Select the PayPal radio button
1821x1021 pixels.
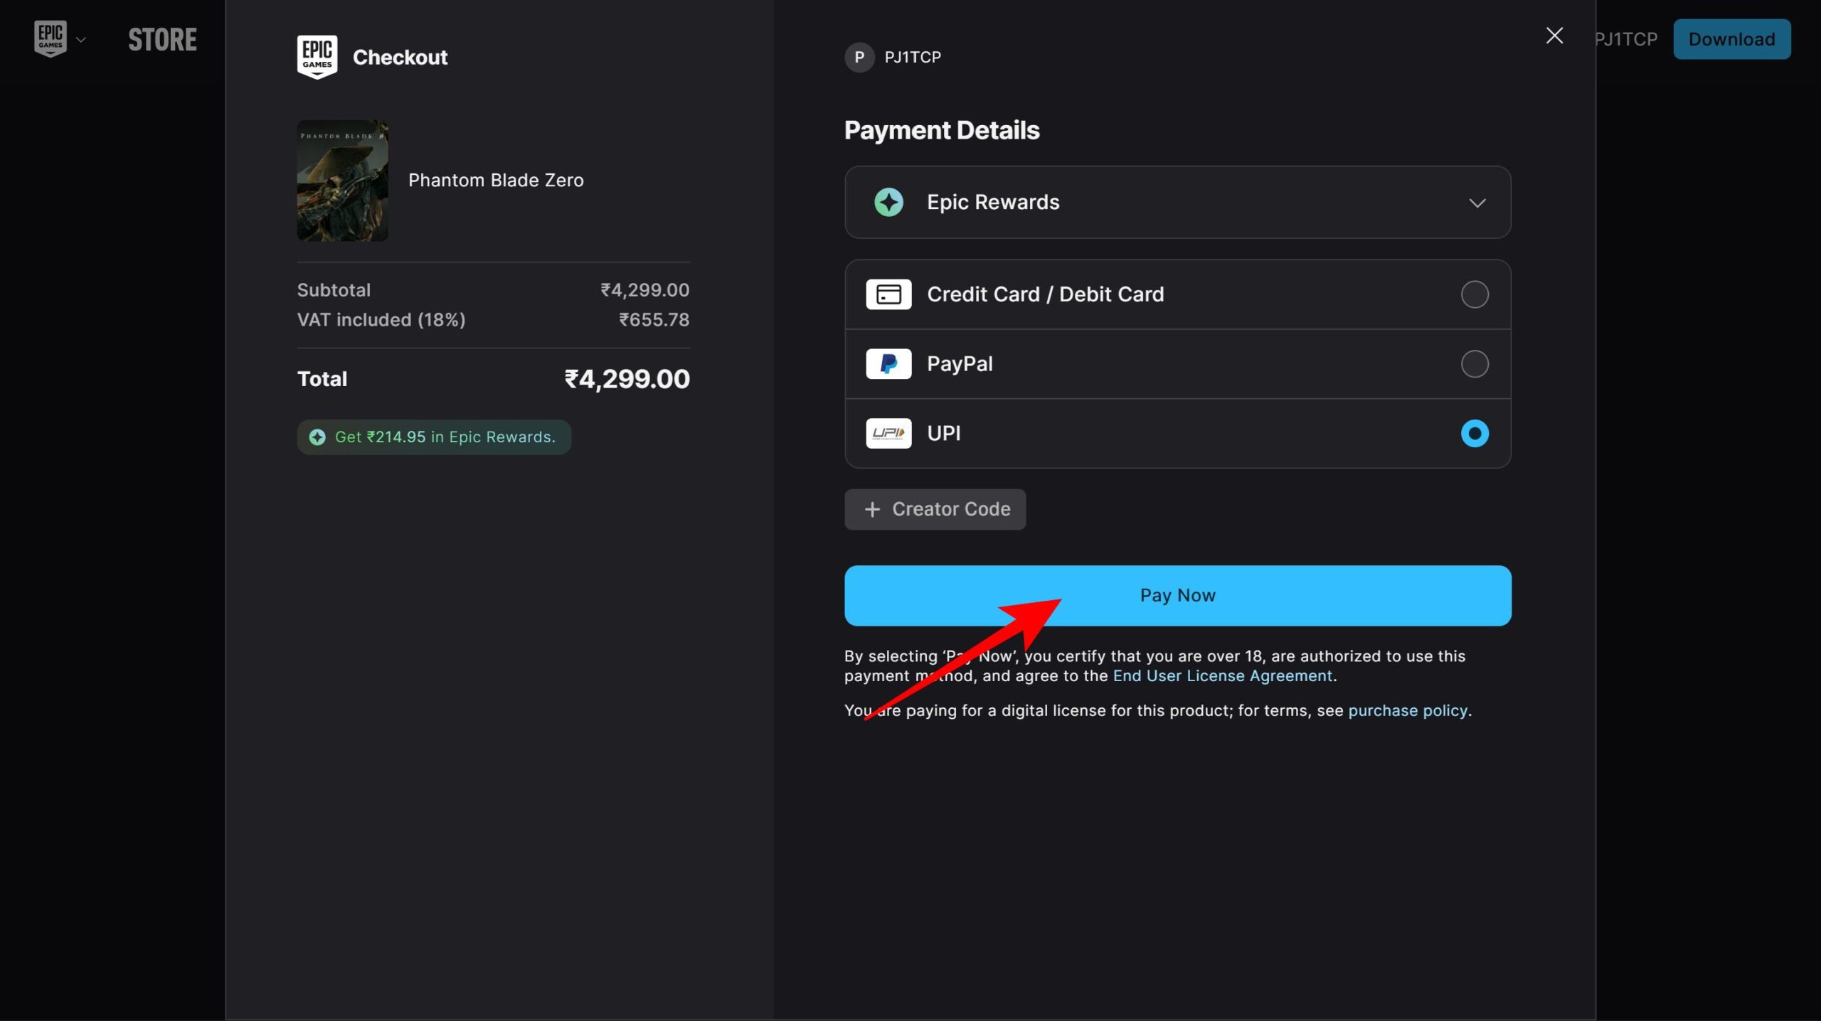click(1475, 364)
